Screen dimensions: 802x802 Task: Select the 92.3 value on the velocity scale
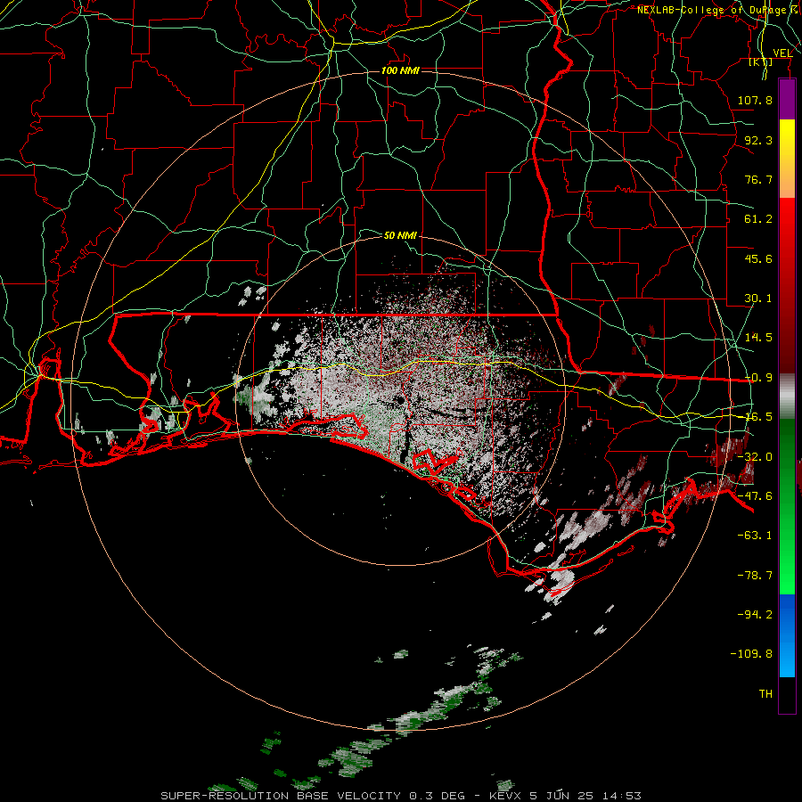(x=758, y=140)
